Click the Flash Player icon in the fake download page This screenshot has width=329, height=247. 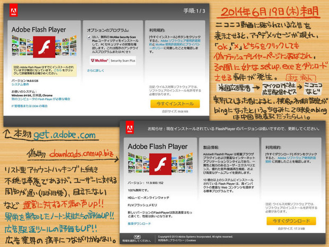[160, 164]
